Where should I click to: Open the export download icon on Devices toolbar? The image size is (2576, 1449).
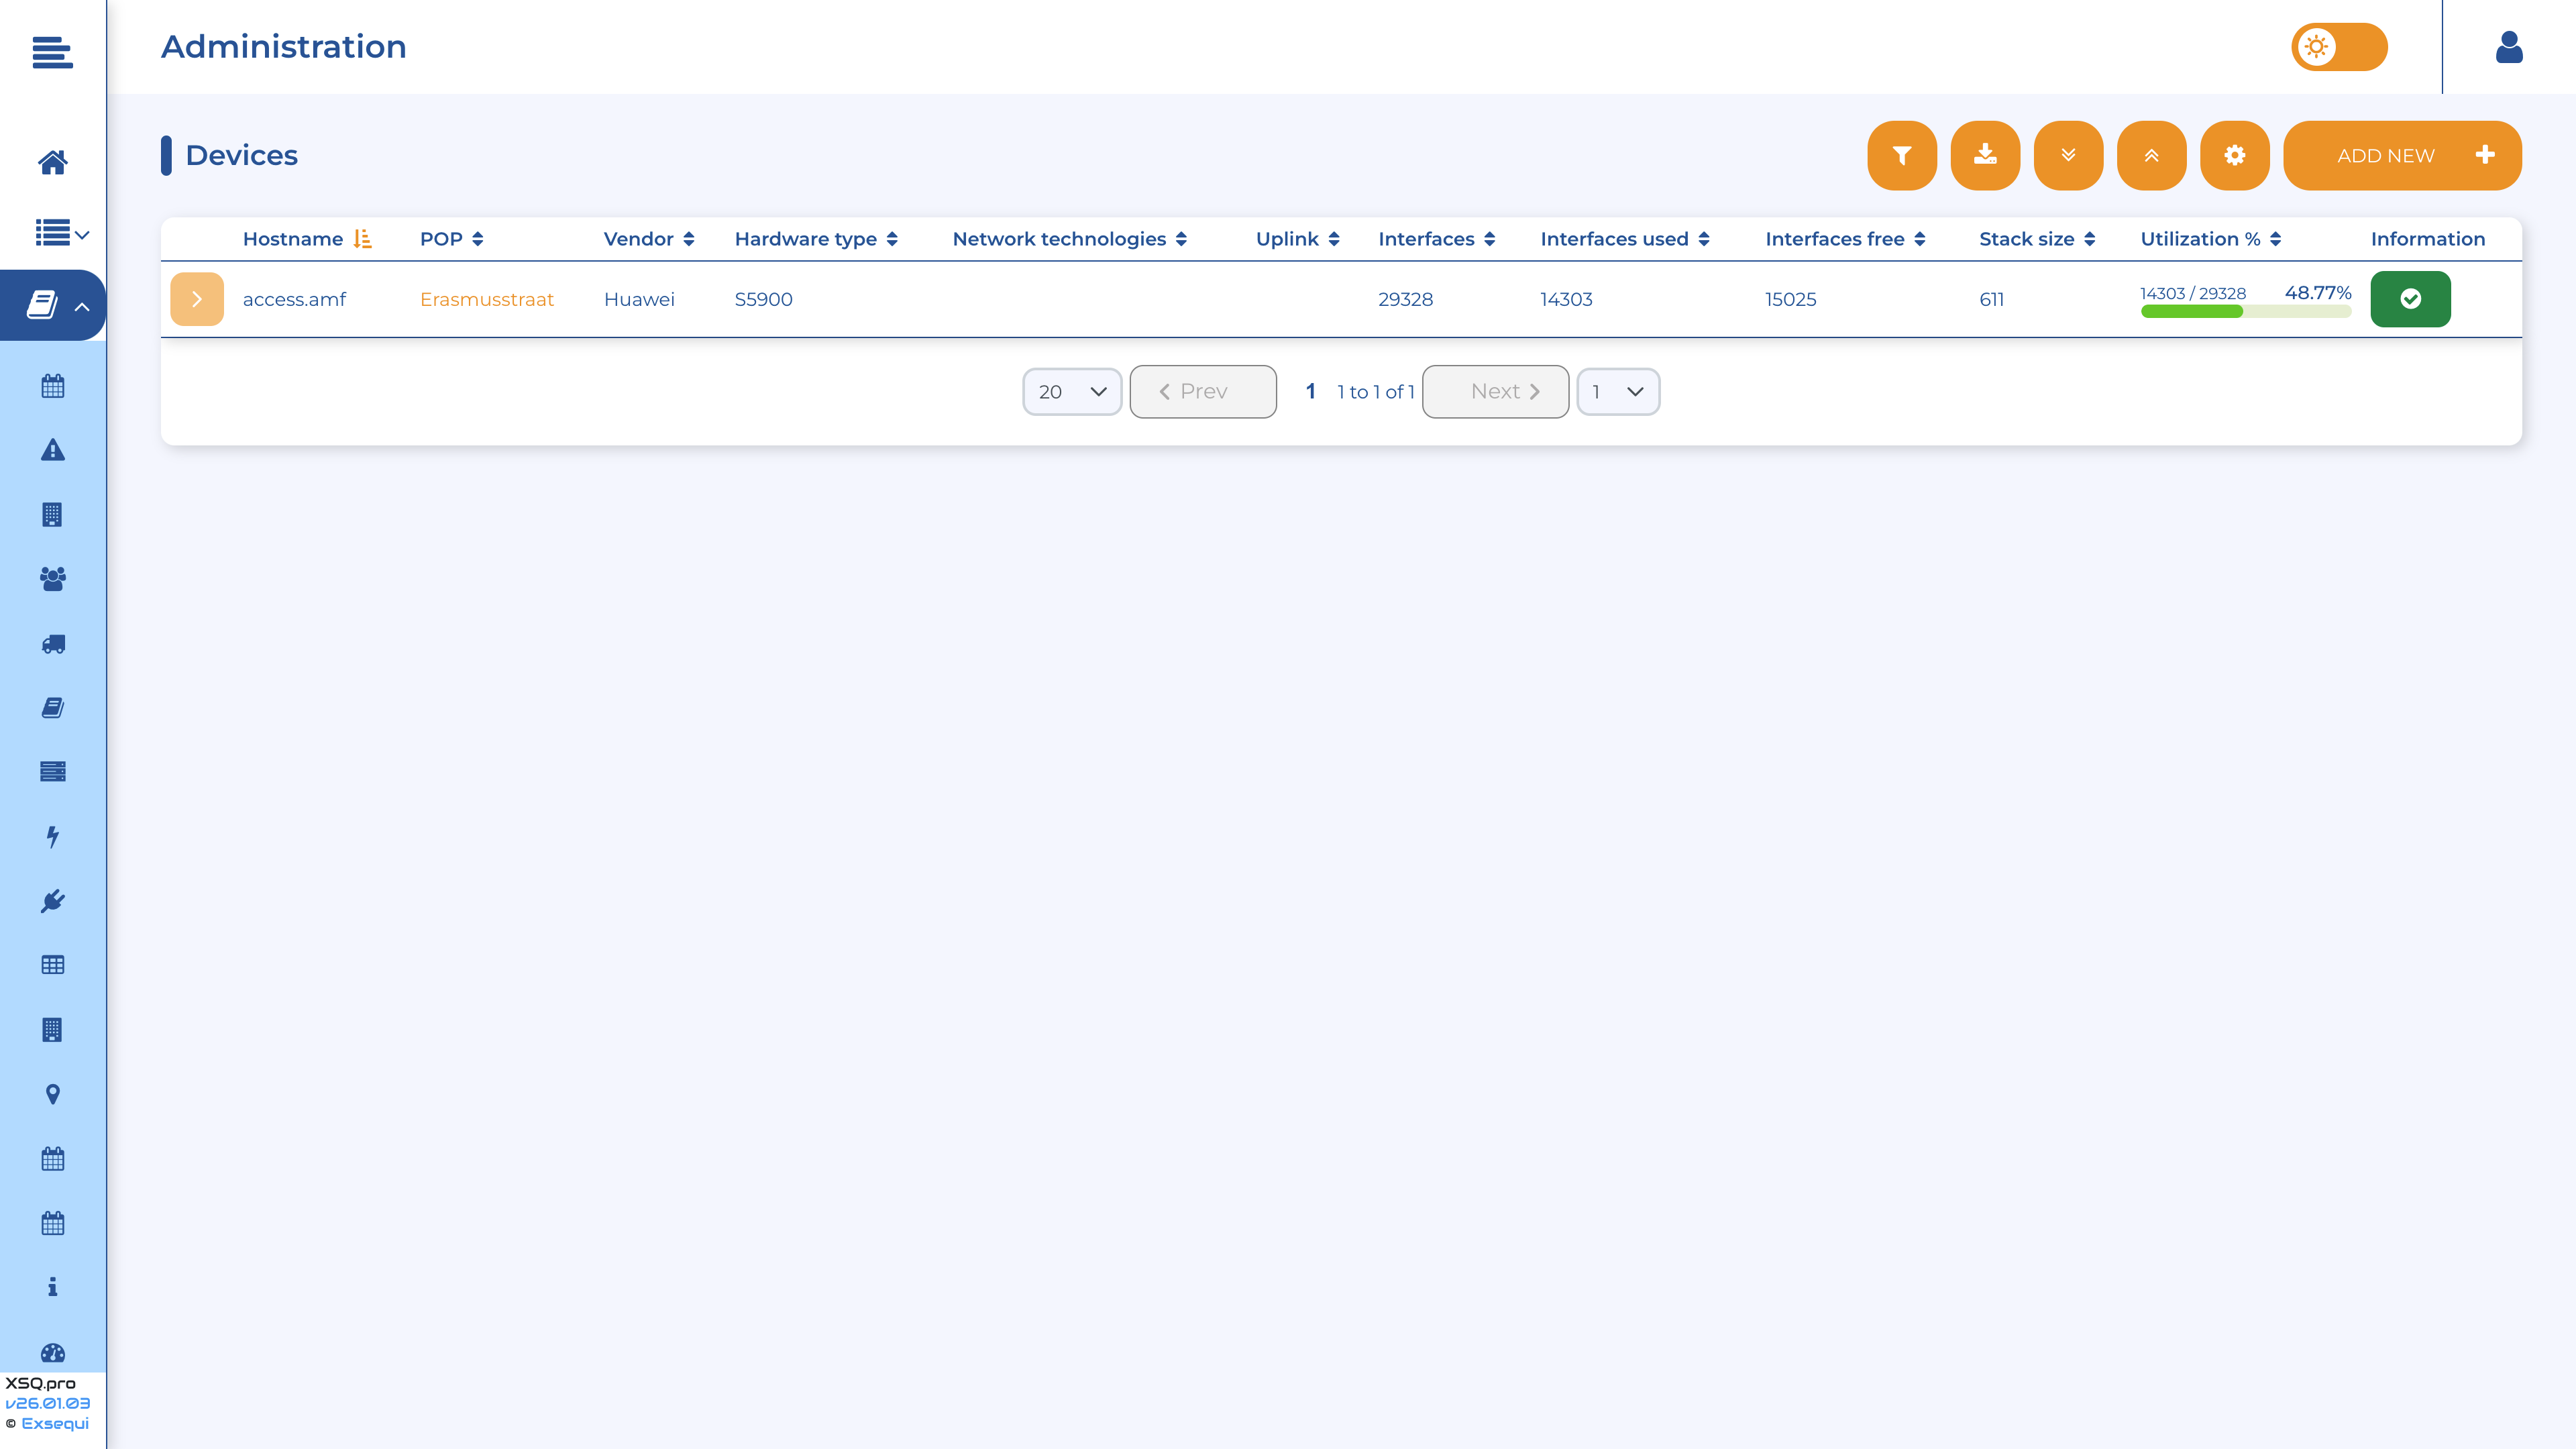tap(1984, 155)
